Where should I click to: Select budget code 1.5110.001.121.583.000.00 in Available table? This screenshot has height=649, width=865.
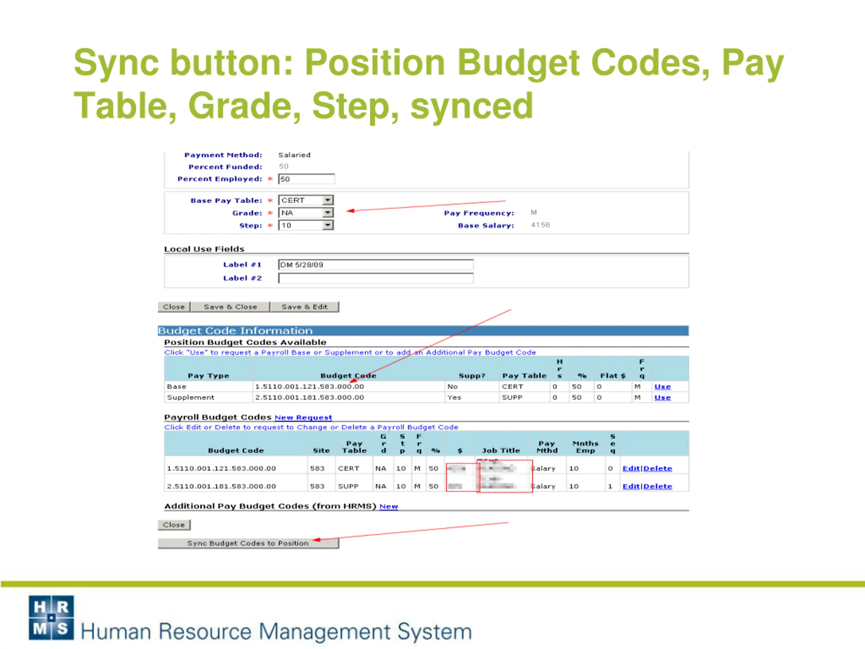310,386
